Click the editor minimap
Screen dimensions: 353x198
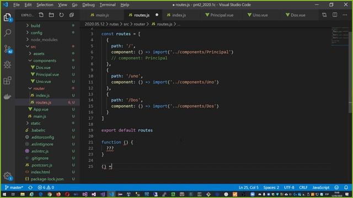tap(340, 36)
